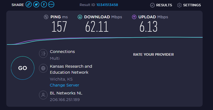Click the ping icon next to PING
213x110 pixels.
point(46,17)
